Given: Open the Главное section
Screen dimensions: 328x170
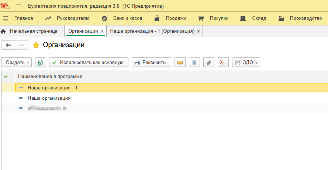Looking at the screenshot, I should click(x=24, y=18).
